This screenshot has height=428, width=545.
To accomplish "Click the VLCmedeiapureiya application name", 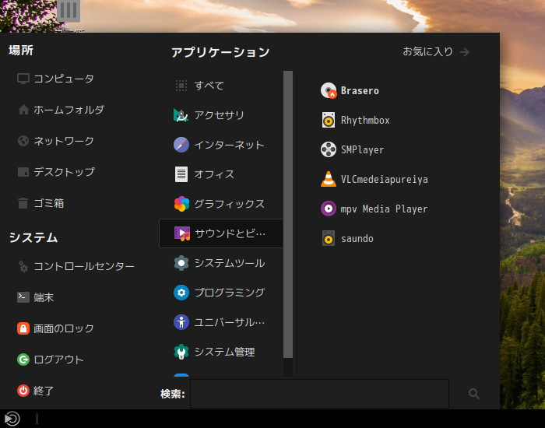I will 384,179.
